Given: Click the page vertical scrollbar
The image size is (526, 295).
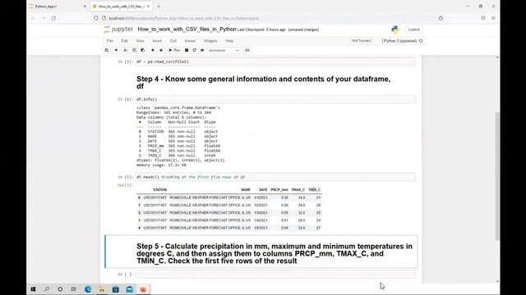Looking at the screenshot, I should point(497,176).
